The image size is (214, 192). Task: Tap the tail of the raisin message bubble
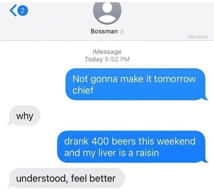[205, 161]
